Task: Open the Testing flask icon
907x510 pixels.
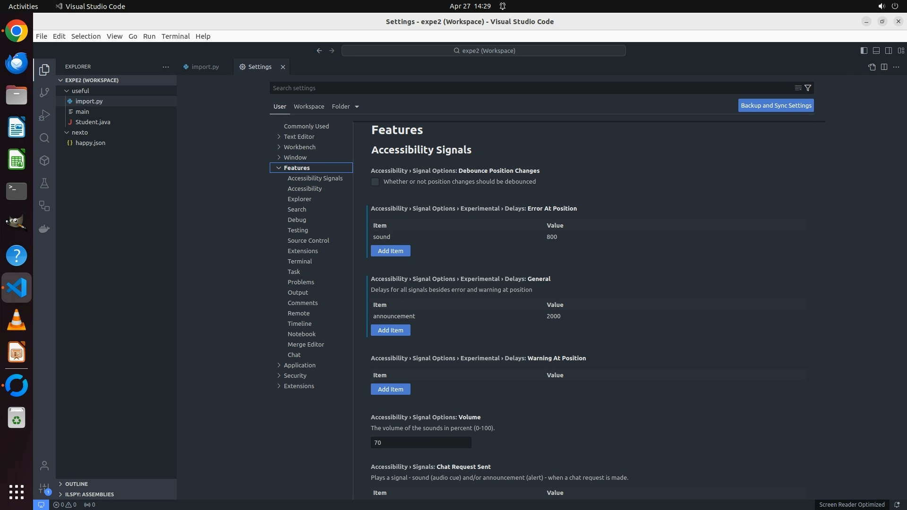Action: [x=44, y=183]
